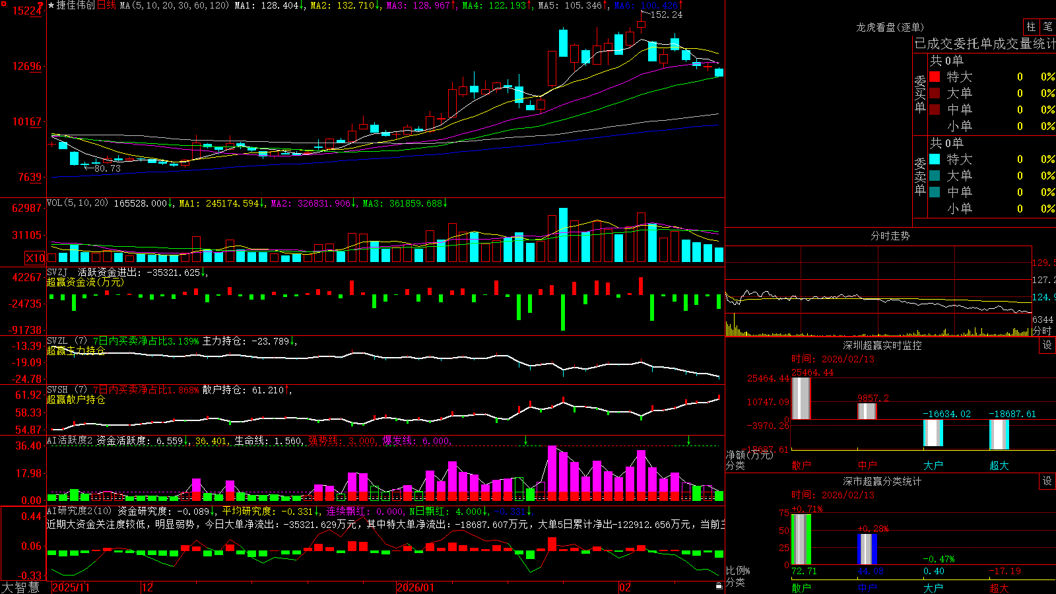Click the star icon before 捷佳伟创
1056x594 pixels.
point(51,5)
